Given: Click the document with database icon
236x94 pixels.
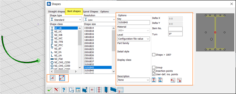Looking at the screenshot, I should coord(71,90).
